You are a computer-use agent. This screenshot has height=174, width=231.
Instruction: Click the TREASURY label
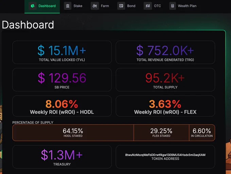click(62, 164)
